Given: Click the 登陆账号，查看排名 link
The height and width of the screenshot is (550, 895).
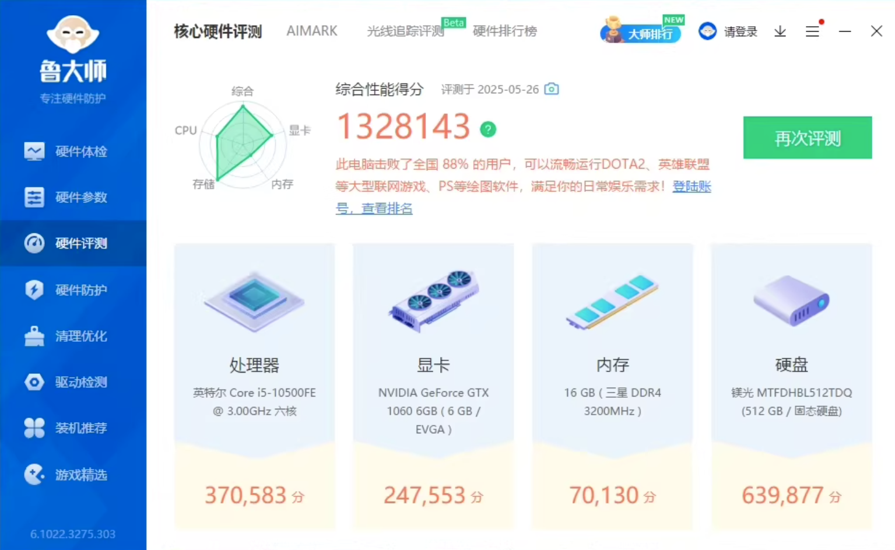Looking at the screenshot, I should pyautogui.click(x=692, y=187).
